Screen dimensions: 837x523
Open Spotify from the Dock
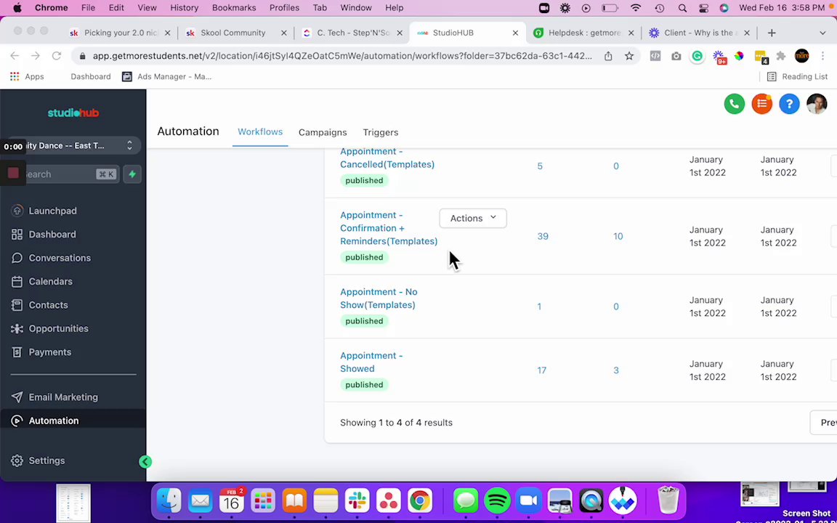click(497, 501)
